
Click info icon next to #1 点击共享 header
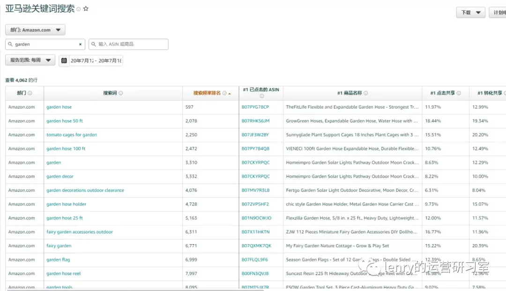coord(459,93)
